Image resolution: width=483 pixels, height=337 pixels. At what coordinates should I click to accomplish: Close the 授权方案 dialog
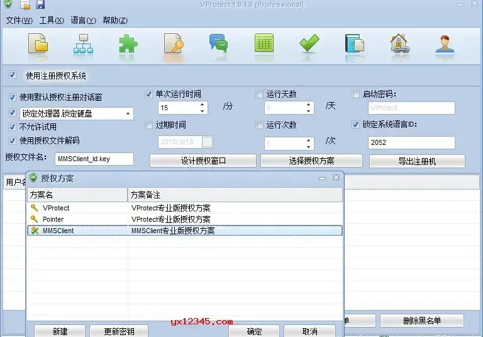pyautogui.click(x=336, y=178)
